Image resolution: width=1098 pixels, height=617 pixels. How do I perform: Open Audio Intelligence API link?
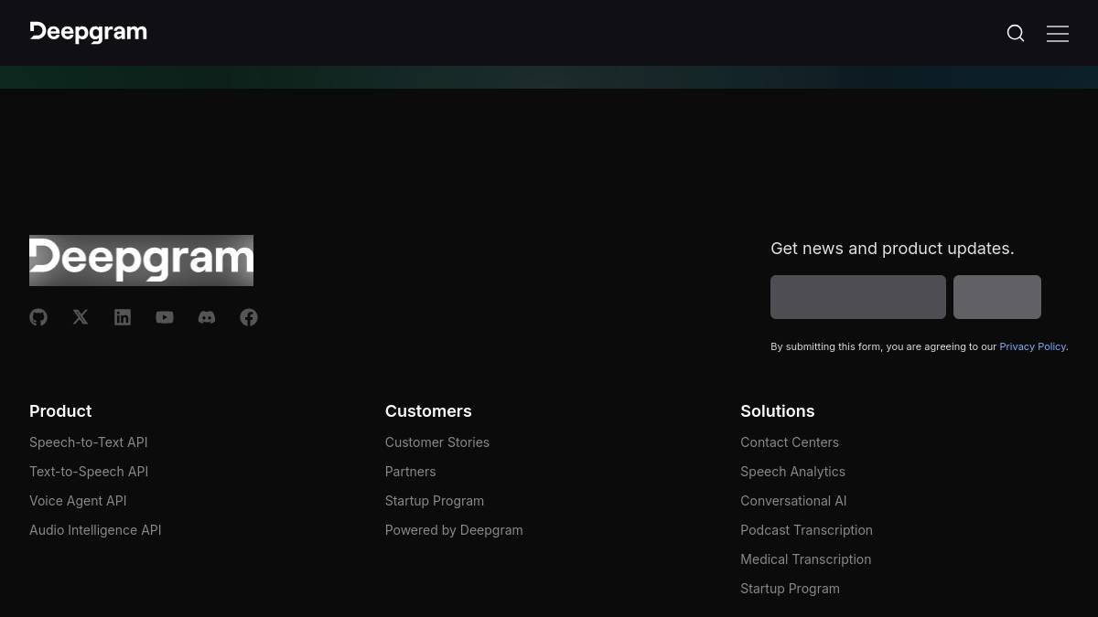(x=95, y=530)
